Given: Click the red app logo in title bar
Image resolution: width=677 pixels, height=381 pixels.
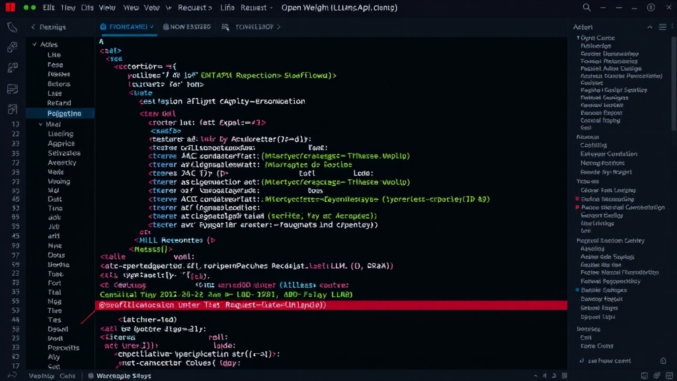Looking at the screenshot, I should (11, 7).
